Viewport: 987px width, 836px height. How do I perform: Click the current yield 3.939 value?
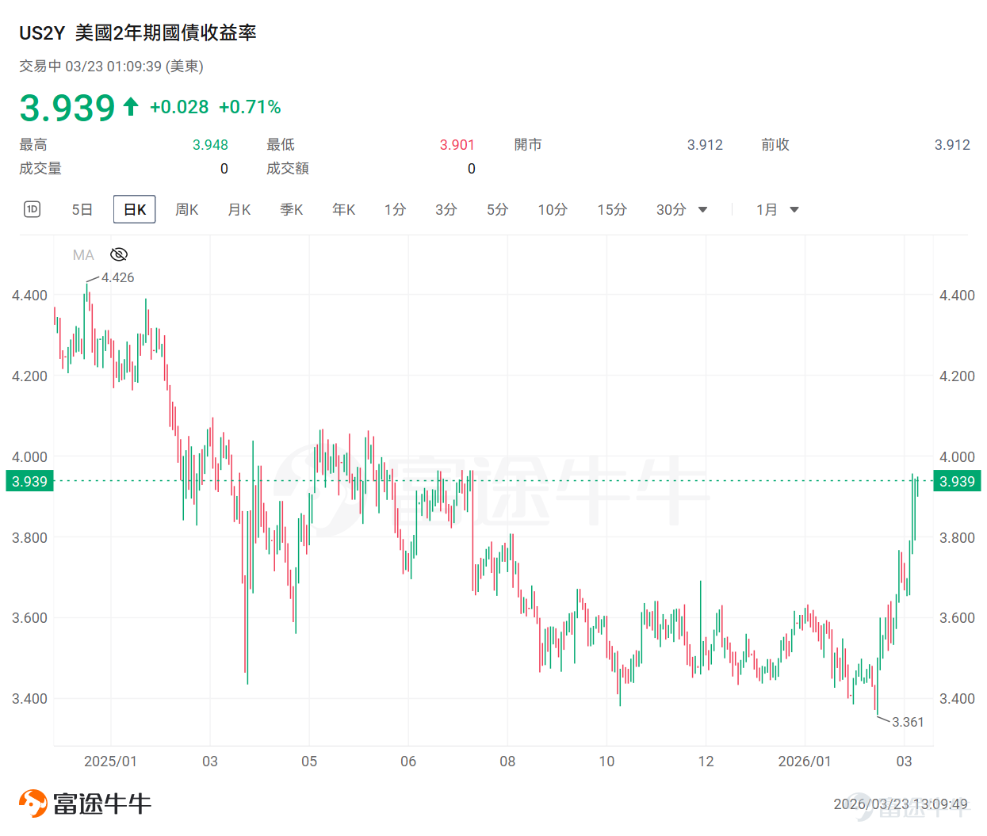point(67,108)
